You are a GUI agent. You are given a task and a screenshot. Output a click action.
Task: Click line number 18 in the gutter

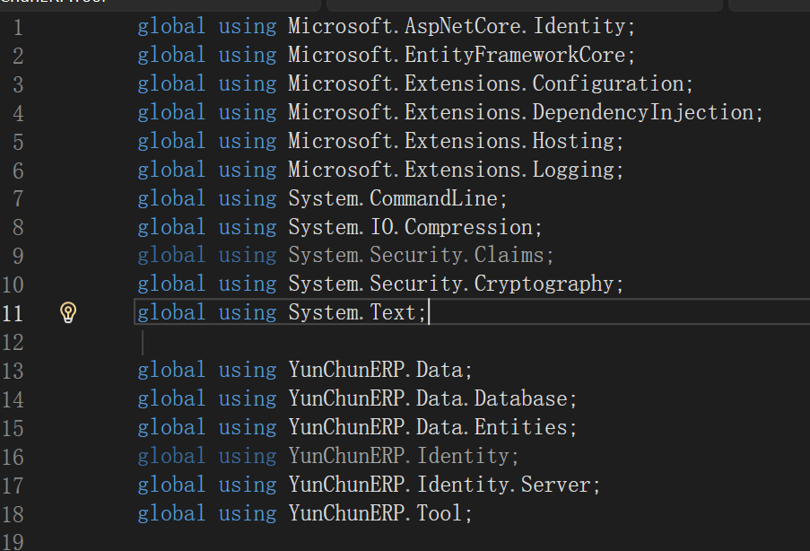coord(13,515)
